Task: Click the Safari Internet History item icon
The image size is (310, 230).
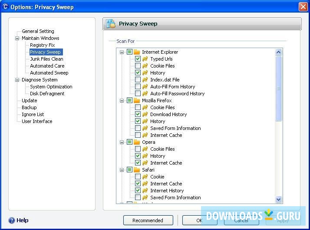Action: pos(145,191)
